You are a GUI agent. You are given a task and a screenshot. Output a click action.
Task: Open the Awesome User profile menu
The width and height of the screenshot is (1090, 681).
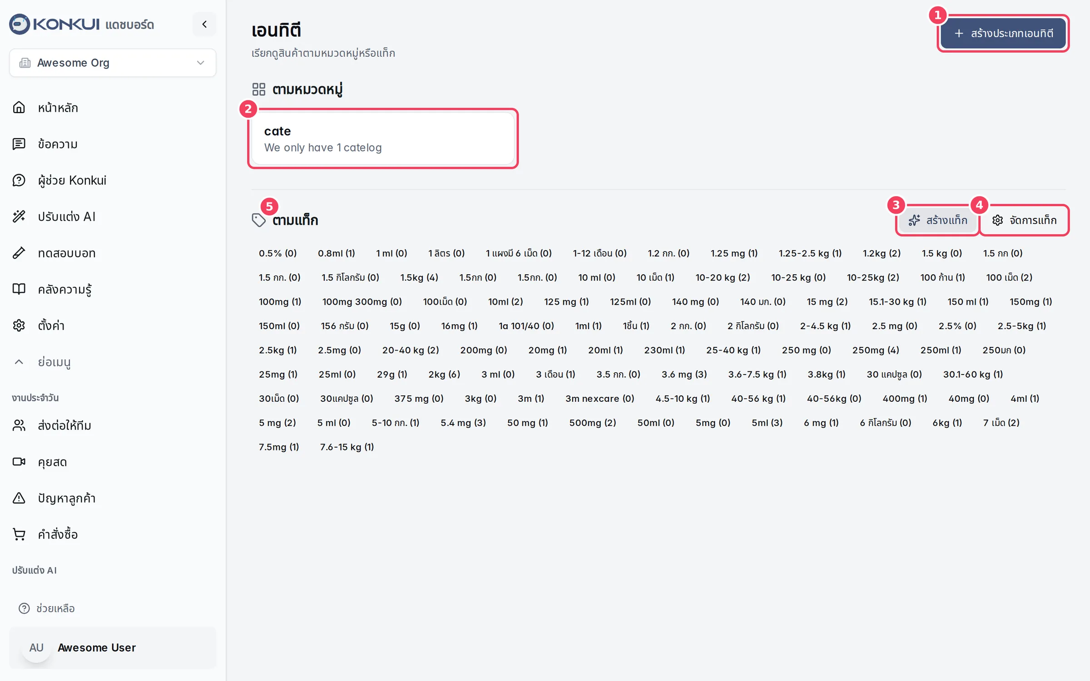click(x=113, y=648)
